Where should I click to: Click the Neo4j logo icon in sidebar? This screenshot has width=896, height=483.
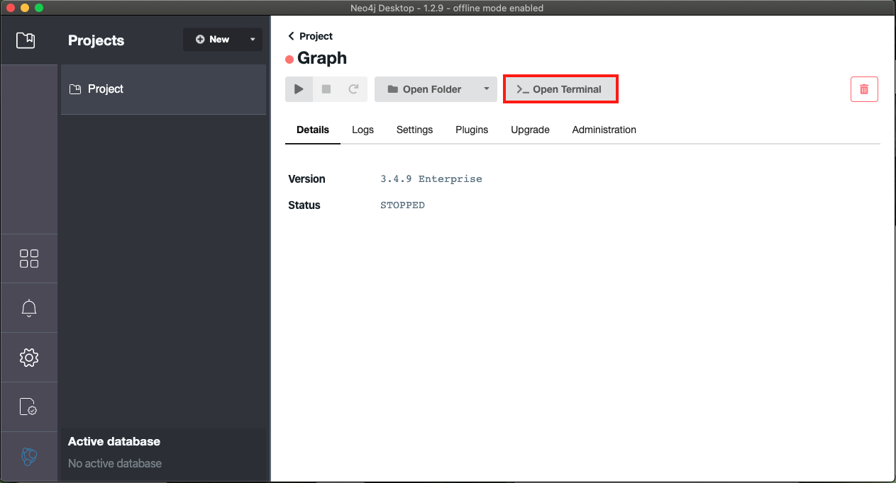(x=29, y=457)
